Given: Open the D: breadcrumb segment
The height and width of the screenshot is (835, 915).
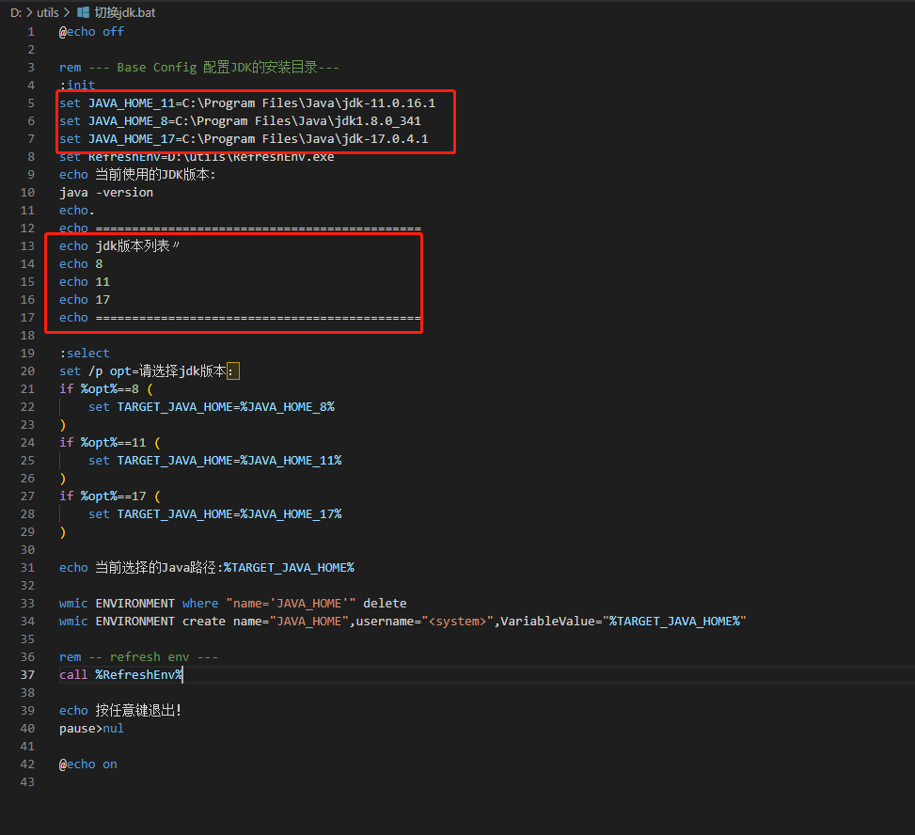Looking at the screenshot, I should (16, 12).
